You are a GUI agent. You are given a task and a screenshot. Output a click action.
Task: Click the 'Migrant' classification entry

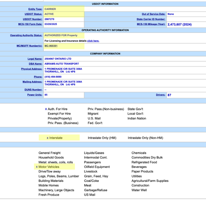(x=93, y=114)
